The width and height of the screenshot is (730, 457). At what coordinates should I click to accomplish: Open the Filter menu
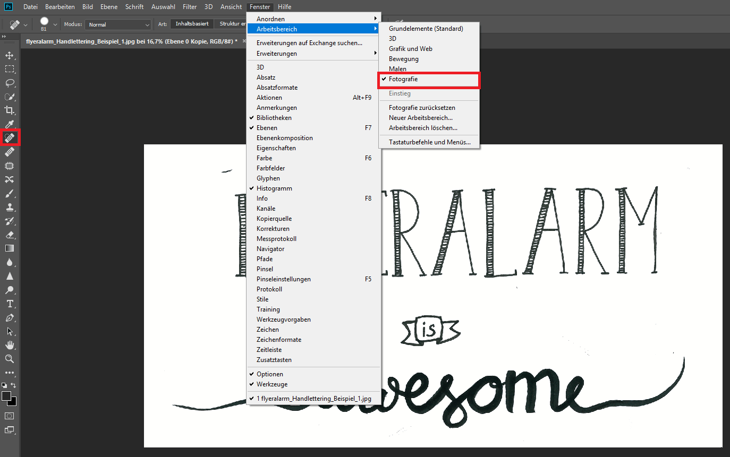[x=190, y=7]
